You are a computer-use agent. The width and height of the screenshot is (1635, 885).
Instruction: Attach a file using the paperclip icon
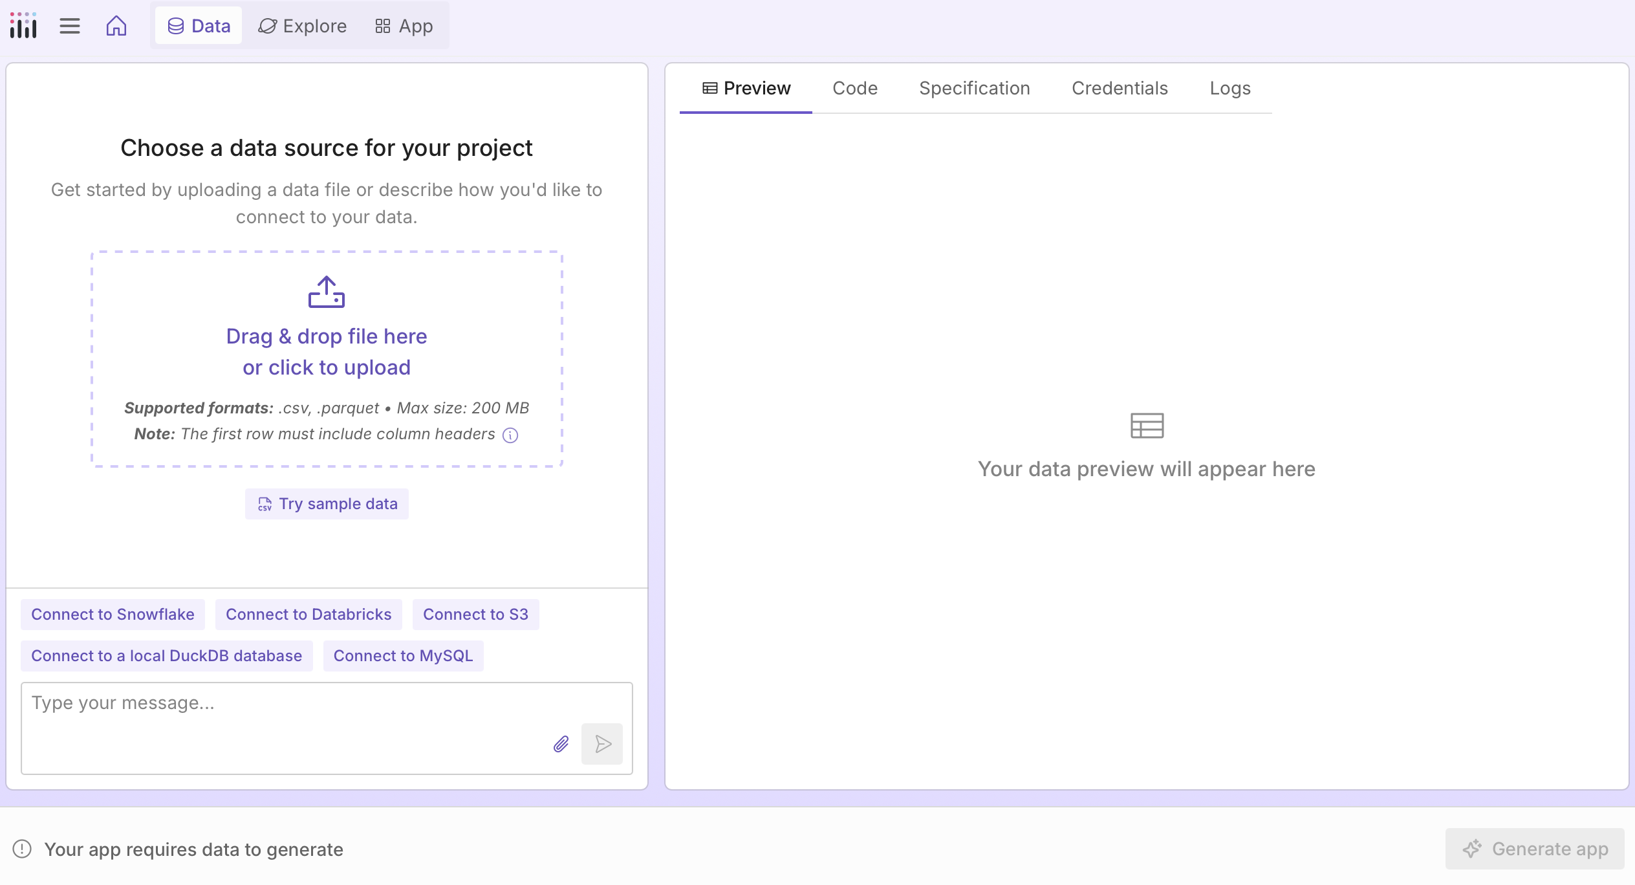(x=560, y=744)
